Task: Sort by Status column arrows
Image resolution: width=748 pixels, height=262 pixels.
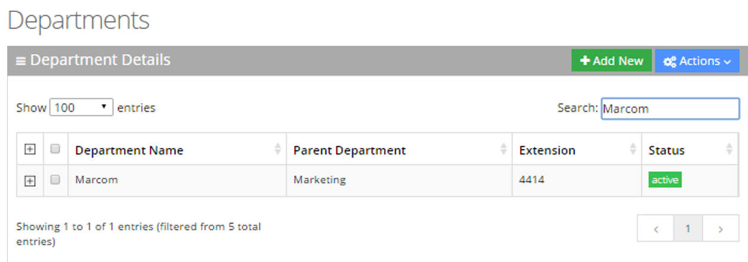Action: tap(730, 150)
